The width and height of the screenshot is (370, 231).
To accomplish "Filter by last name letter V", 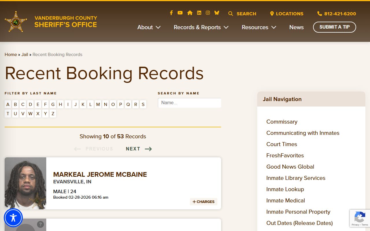I will pyautogui.click(x=23, y=114).
